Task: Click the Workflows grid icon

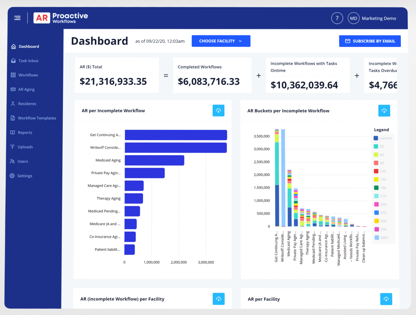Action: pyautogui.click(x=13, y=75)
